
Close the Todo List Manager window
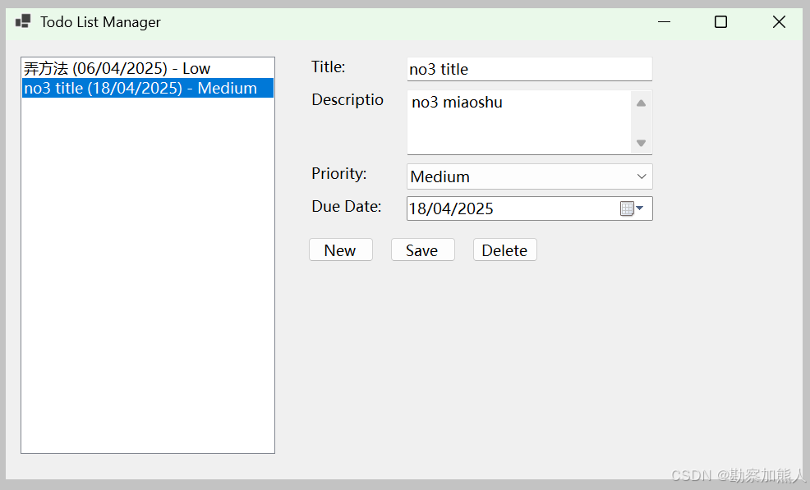pyautogui.click(x=779, y=21)
